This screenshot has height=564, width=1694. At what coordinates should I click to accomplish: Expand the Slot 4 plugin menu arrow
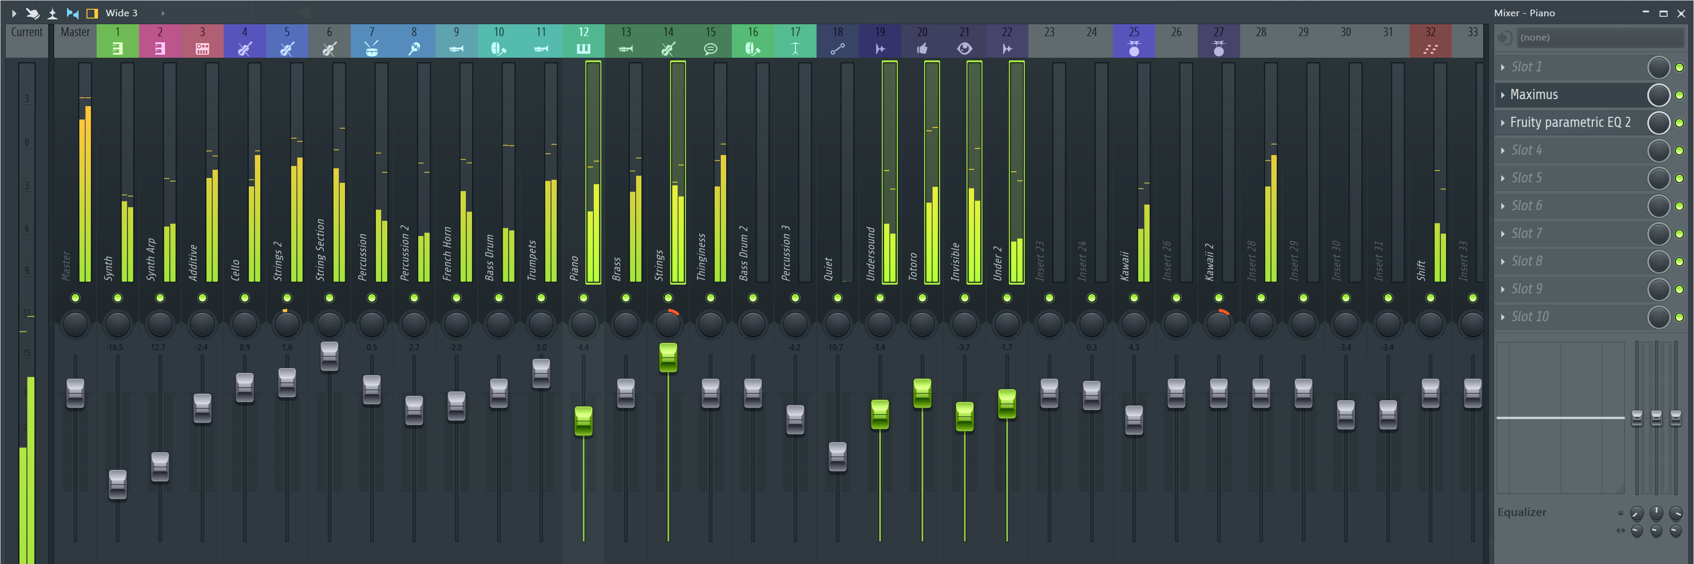coord(1503,150)
